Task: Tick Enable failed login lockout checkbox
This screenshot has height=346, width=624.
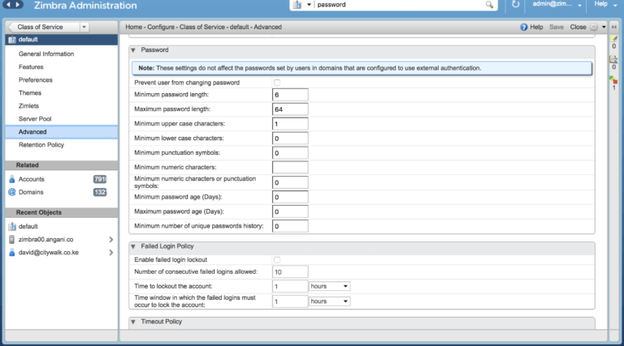Action: click(277, 260)
